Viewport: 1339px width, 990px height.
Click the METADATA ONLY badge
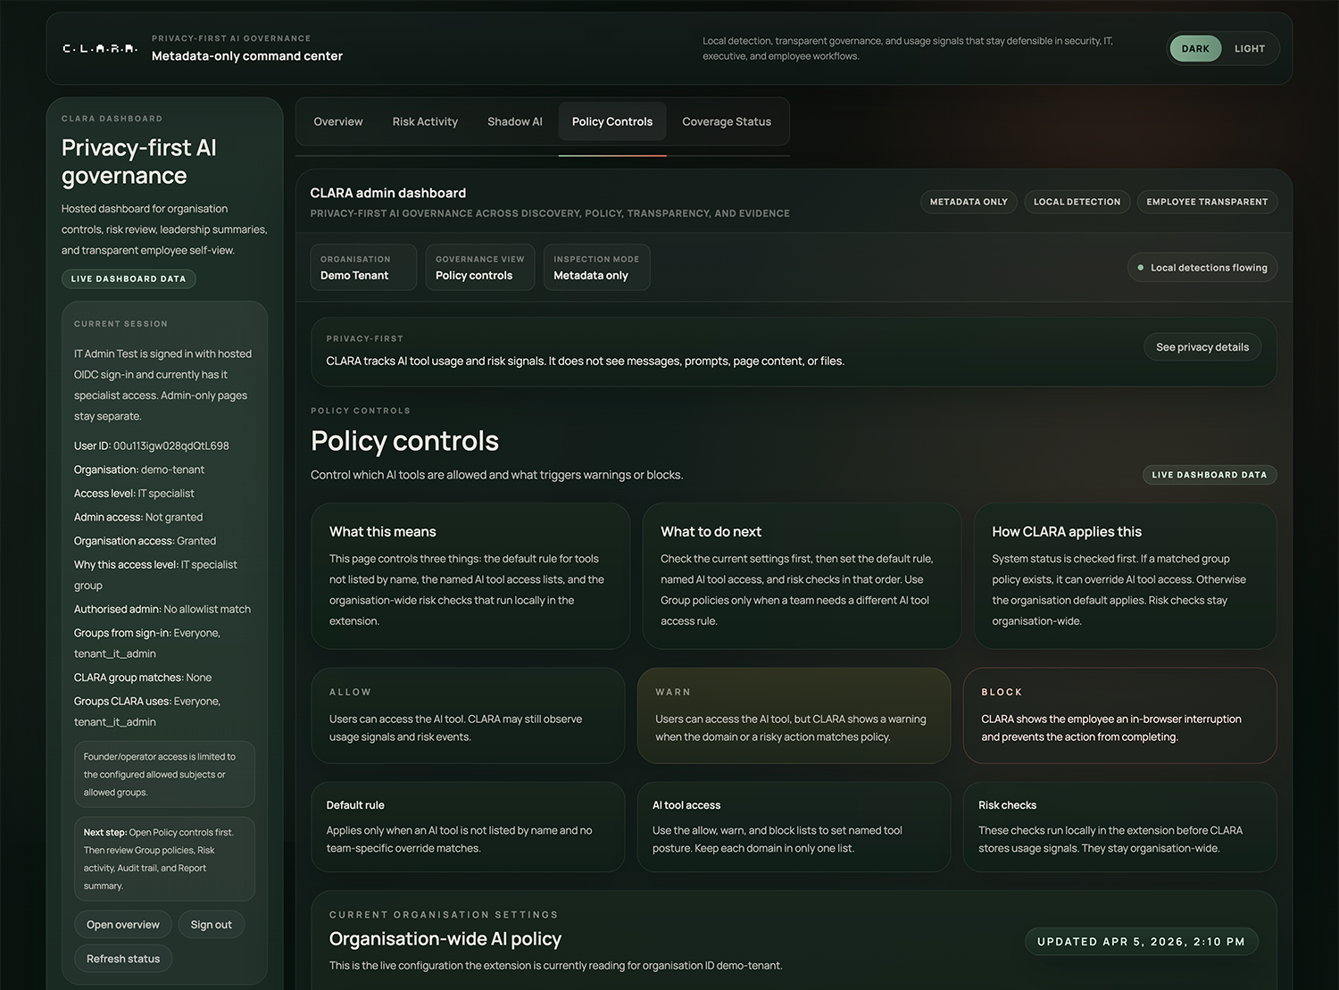(x=968, y=202)
